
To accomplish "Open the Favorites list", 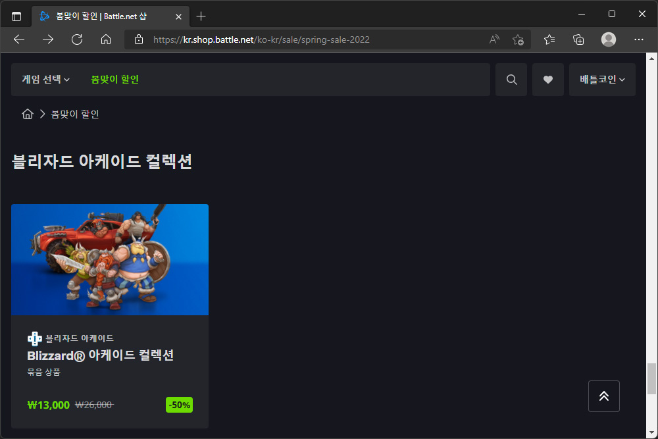I will (549, 39).
